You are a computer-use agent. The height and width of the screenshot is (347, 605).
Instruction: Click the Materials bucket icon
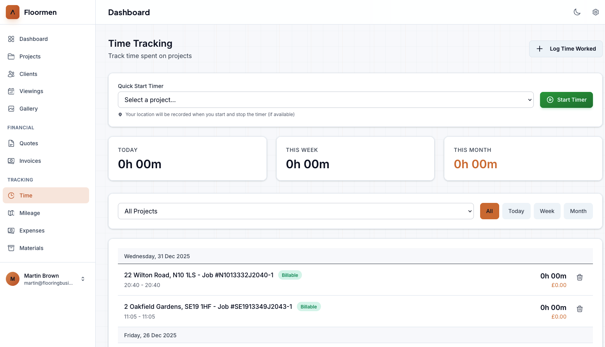(x=12, y=248)
